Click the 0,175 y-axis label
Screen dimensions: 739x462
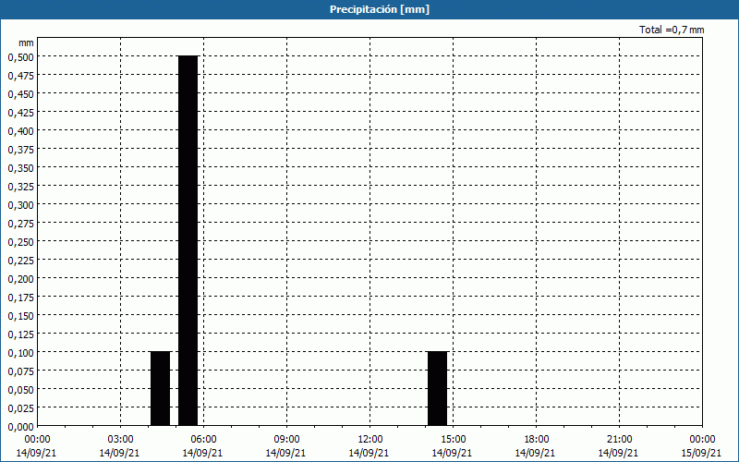coord(20,297)
